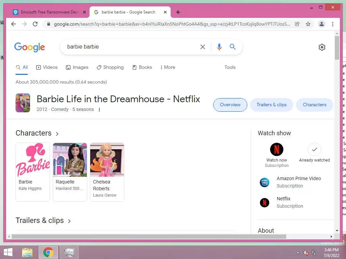The width and height of the screenshot is (346, 259).
Task: Open the Raquelle character card
Action: [70, 172]
